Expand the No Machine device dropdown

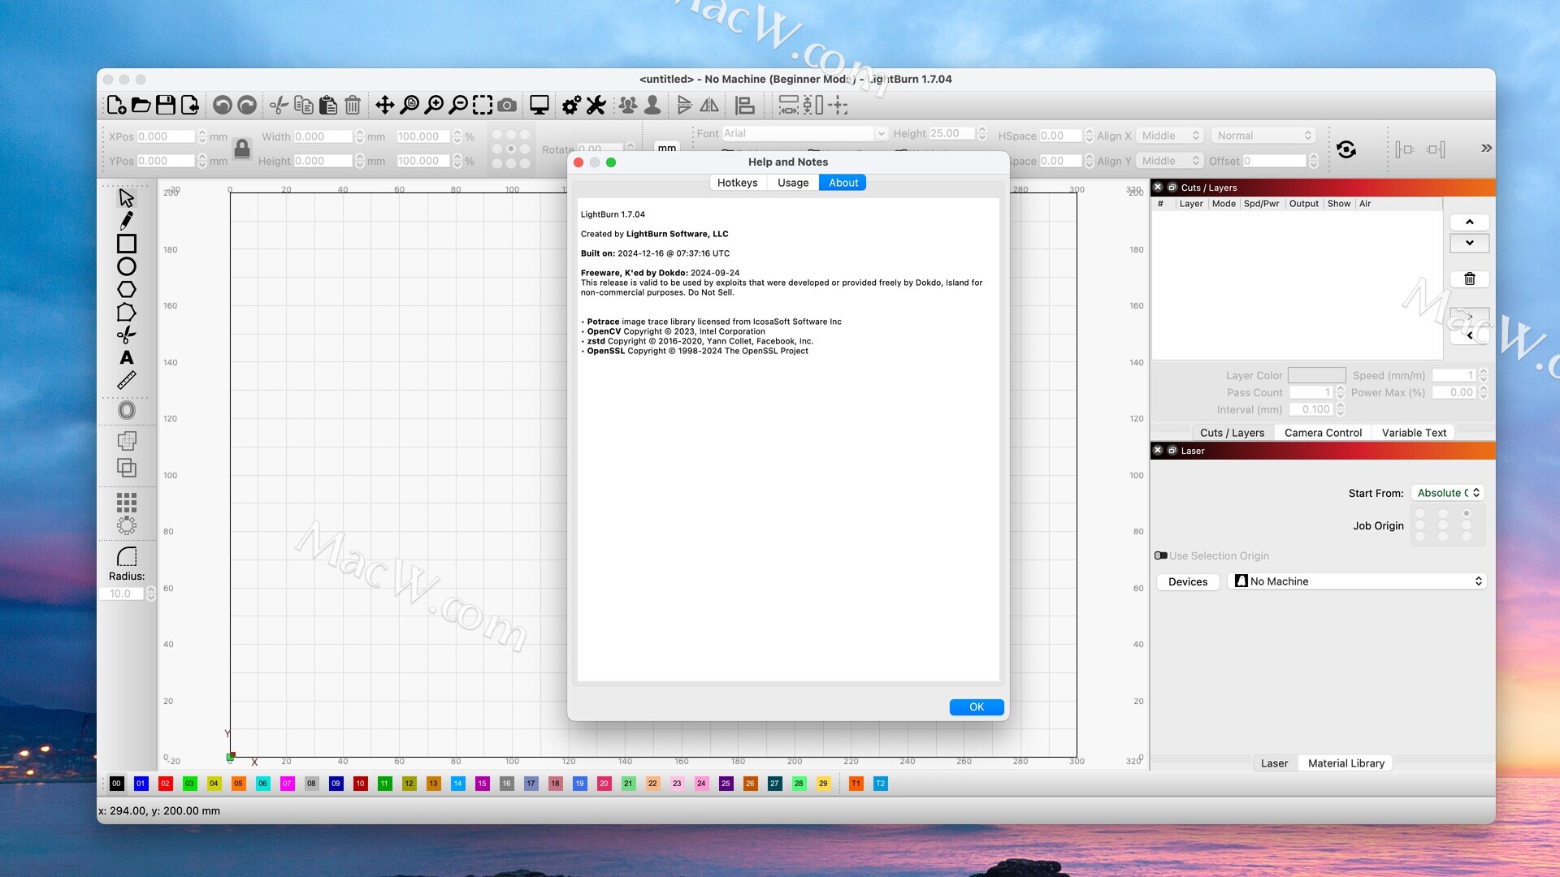[x=1357, y=581]
